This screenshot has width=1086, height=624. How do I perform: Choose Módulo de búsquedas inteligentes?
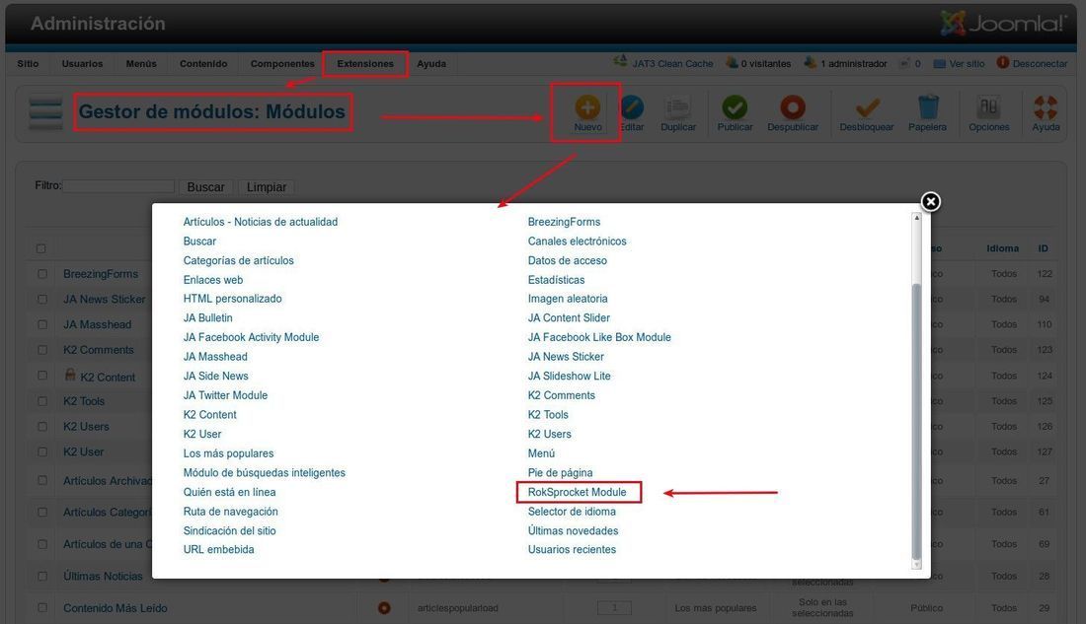pyautogui.click(x=264, y=472)
